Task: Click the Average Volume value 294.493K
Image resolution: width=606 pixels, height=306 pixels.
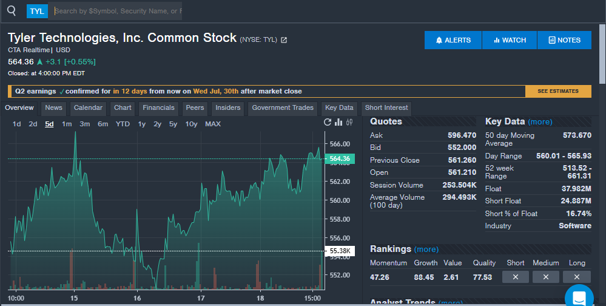Action: [x=460, y=197]
